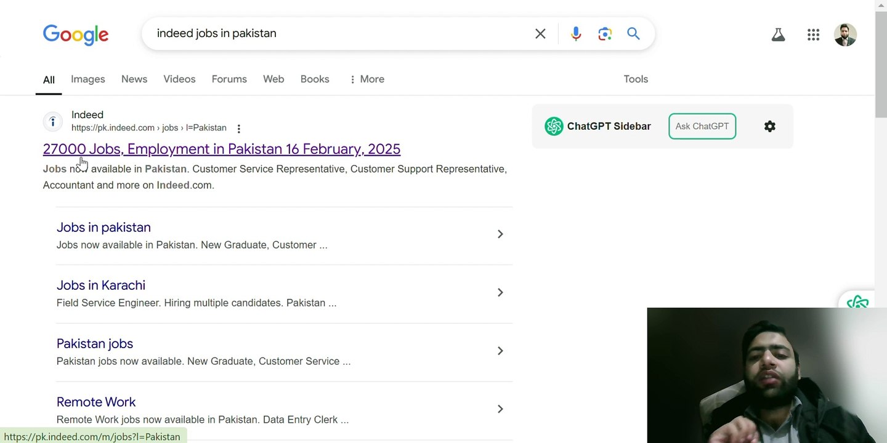887x443 pixels.
Task: Click the pk.indeed.com breadcrumb URL
Action: pyautogui.click(x=149, y=128)
